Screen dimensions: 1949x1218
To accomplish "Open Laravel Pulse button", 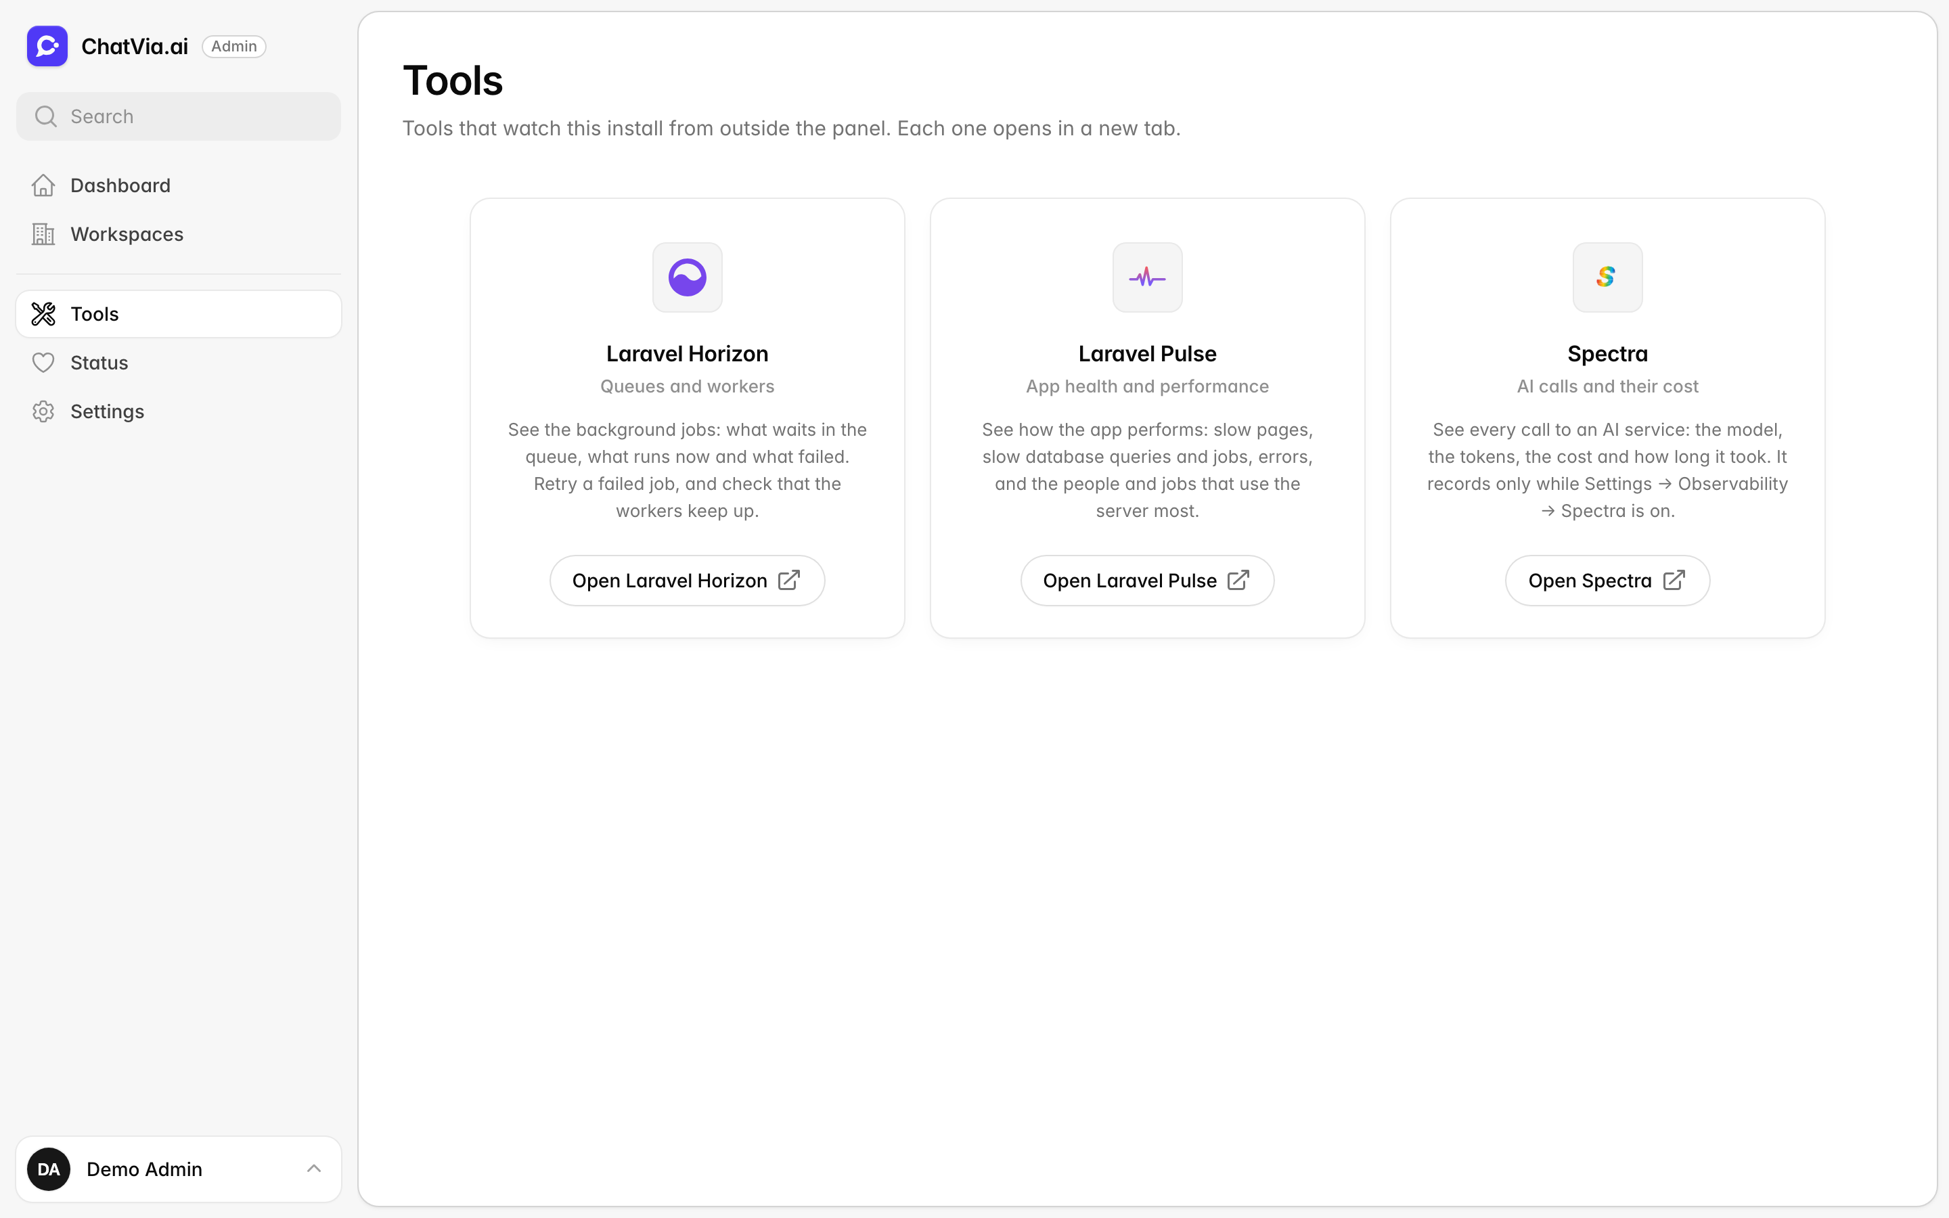I will pos(1147,580).
